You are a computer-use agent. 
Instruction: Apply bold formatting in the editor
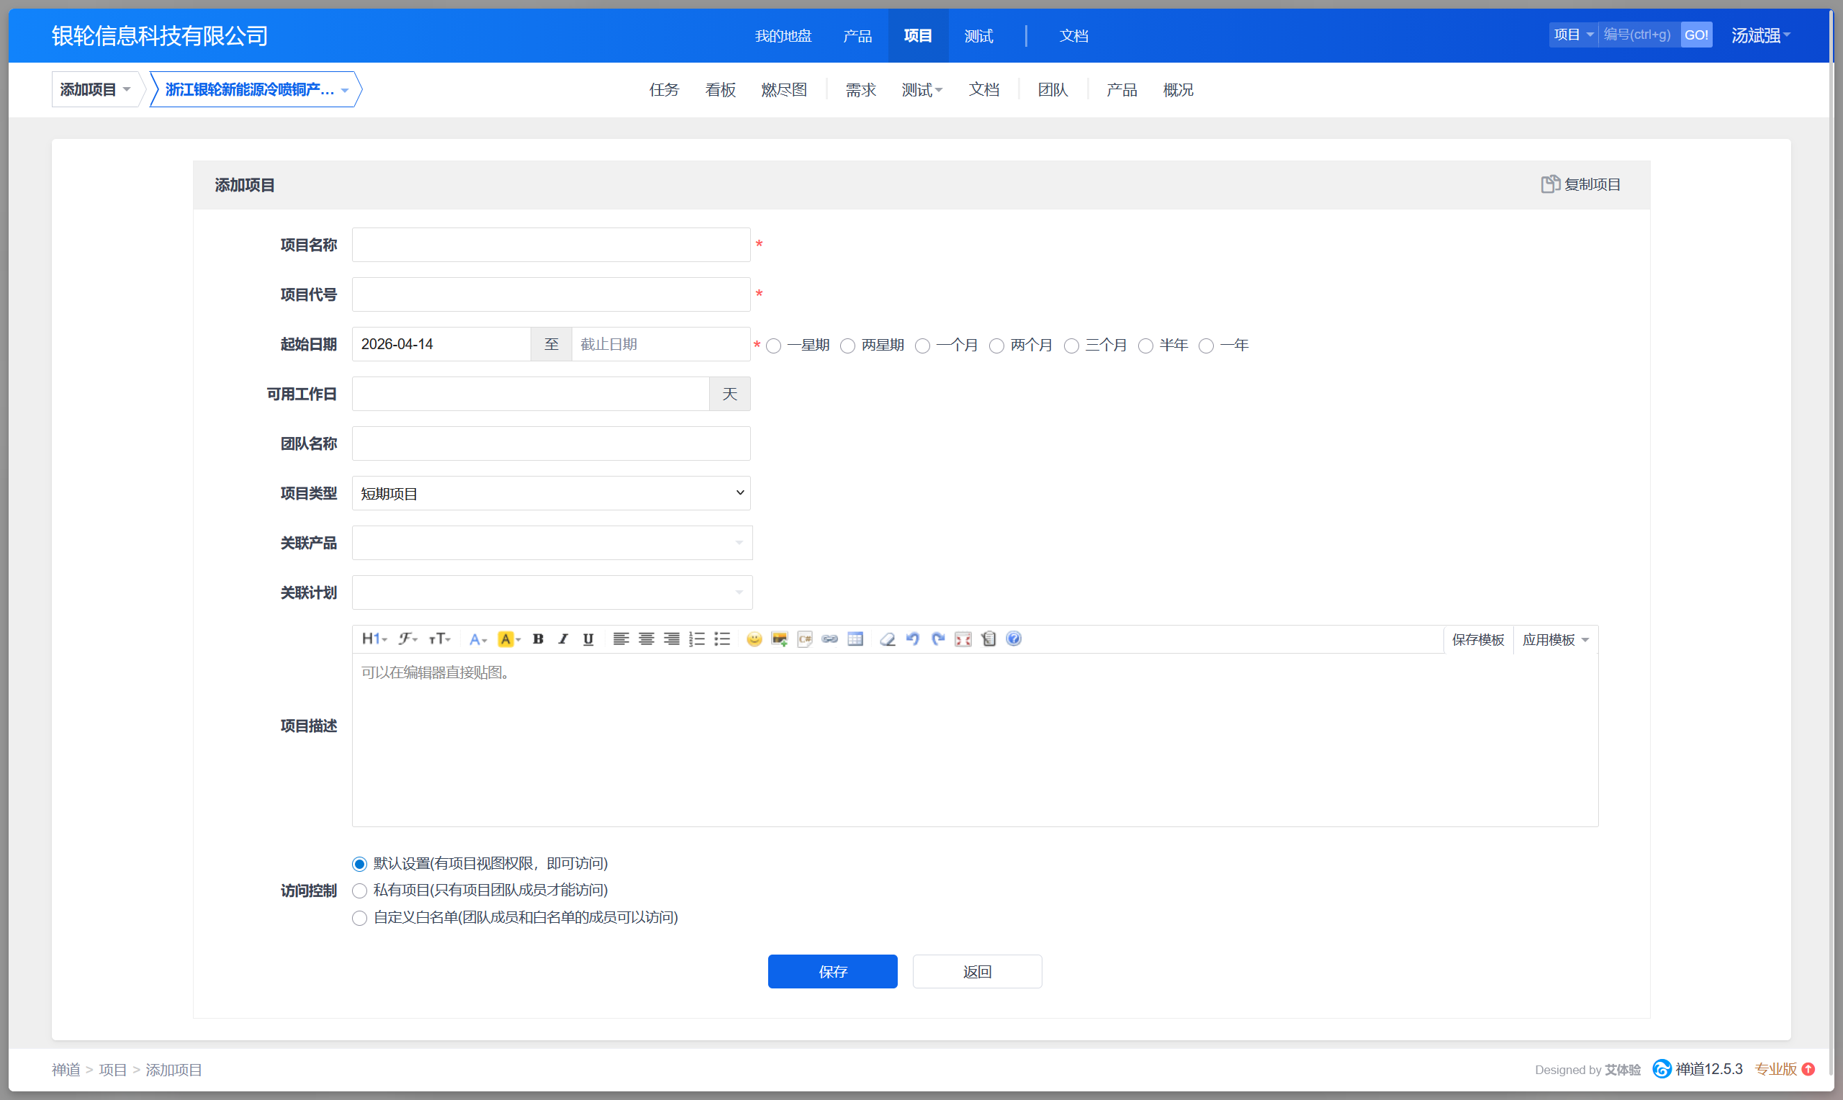538,639
